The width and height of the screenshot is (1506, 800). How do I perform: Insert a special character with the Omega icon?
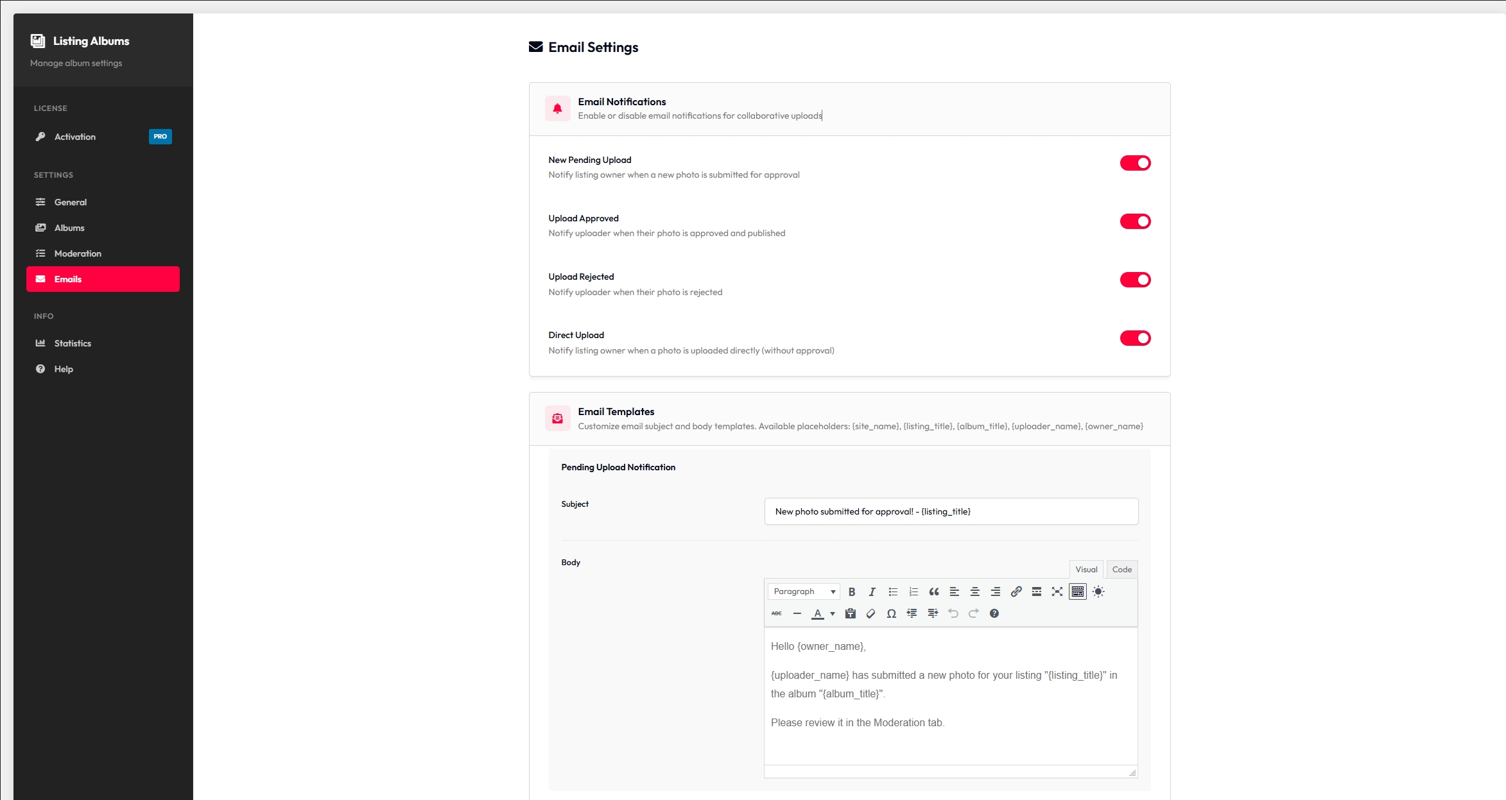[x=892, y=613]
